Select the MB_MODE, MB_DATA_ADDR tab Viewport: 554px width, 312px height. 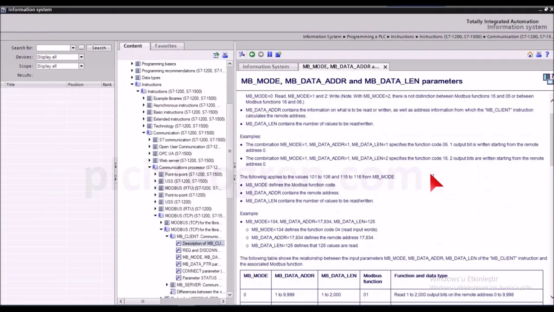click(x=341, y=67)
